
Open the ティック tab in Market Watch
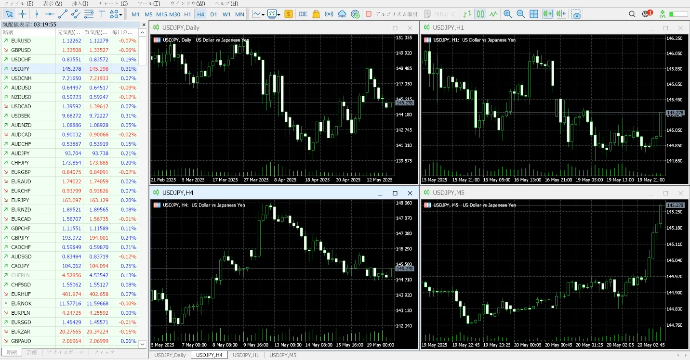click(104, 352)
